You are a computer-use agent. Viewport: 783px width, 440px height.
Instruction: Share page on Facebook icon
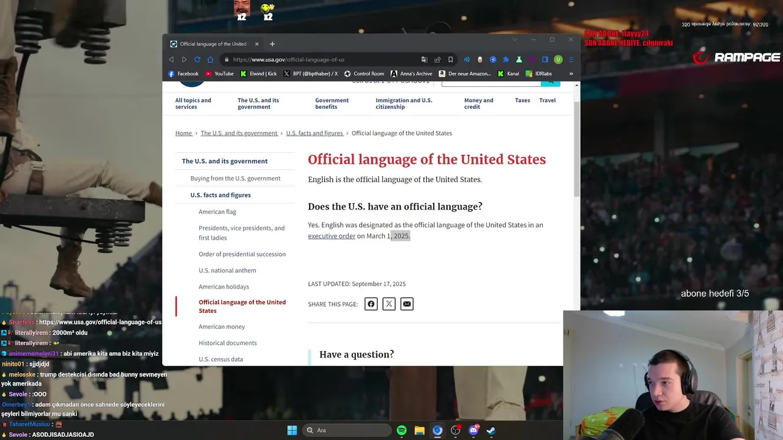point(371,304)
